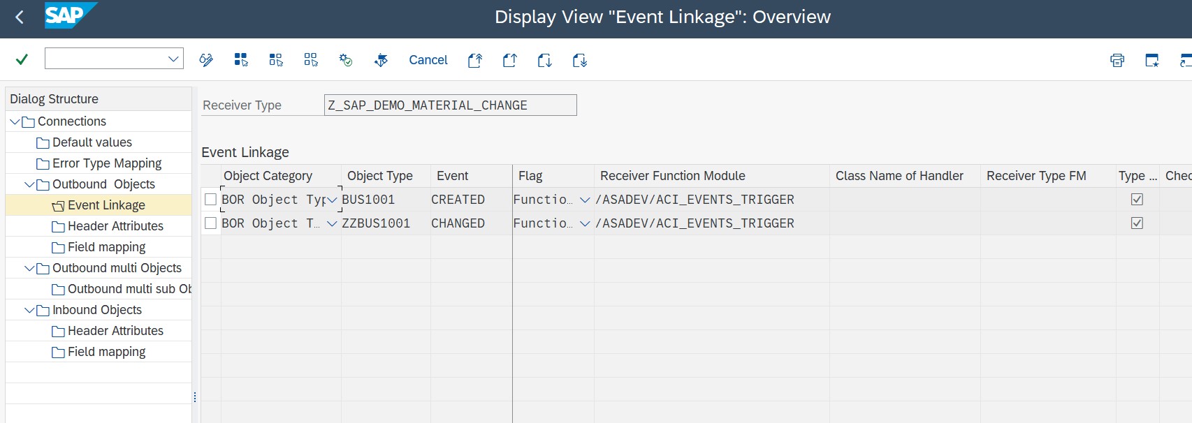The image size is (1192, 423).
Task: Click the toolbar icon left of Cancel
Action: [x=381, y=60]
